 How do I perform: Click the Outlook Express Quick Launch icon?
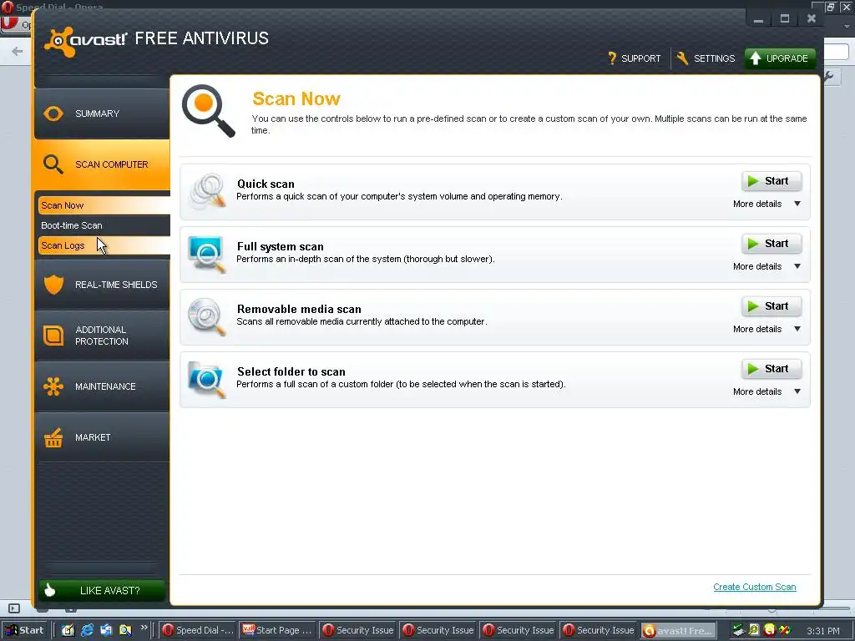(x=106, y=630)
